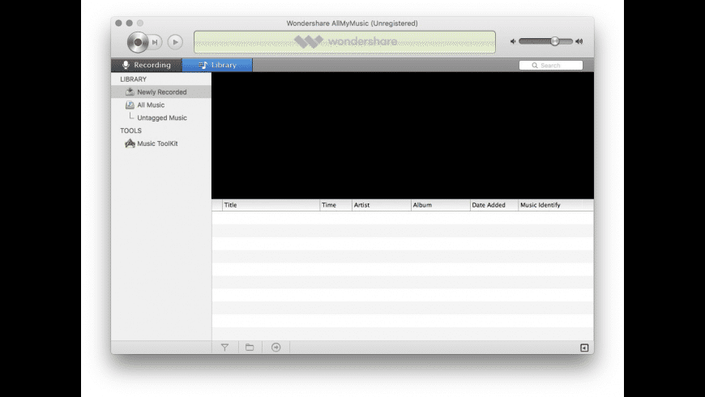Click the volume slider knob
The height and width of the screenshot is (397, 705).
(x=555, y=41)
